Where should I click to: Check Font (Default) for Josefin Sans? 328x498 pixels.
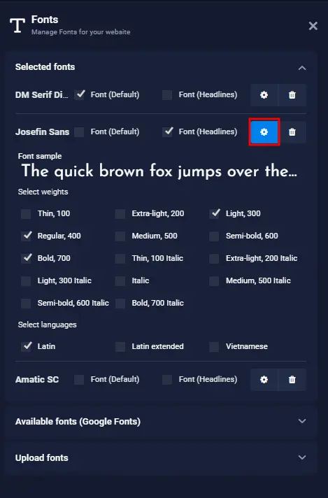click(79, 131)
